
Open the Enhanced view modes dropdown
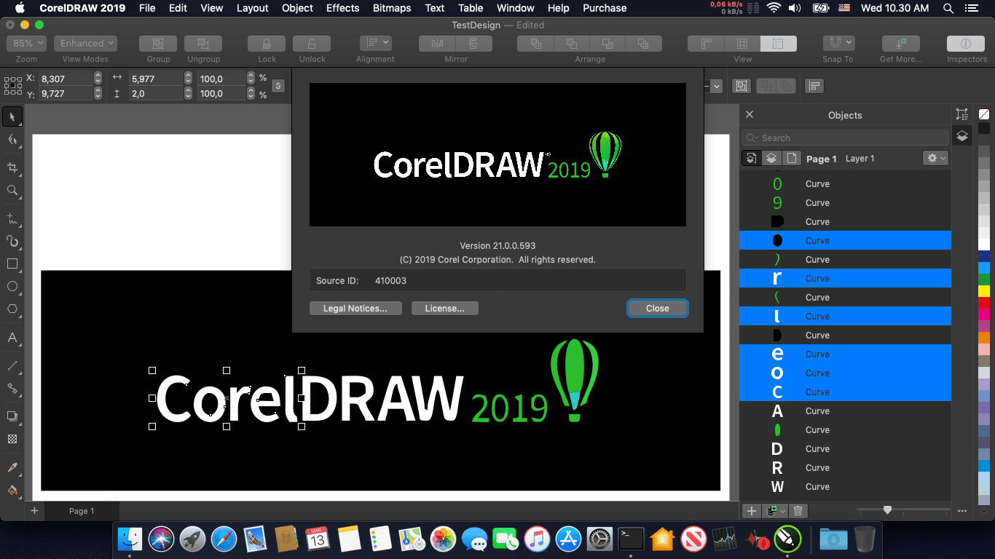85,44
